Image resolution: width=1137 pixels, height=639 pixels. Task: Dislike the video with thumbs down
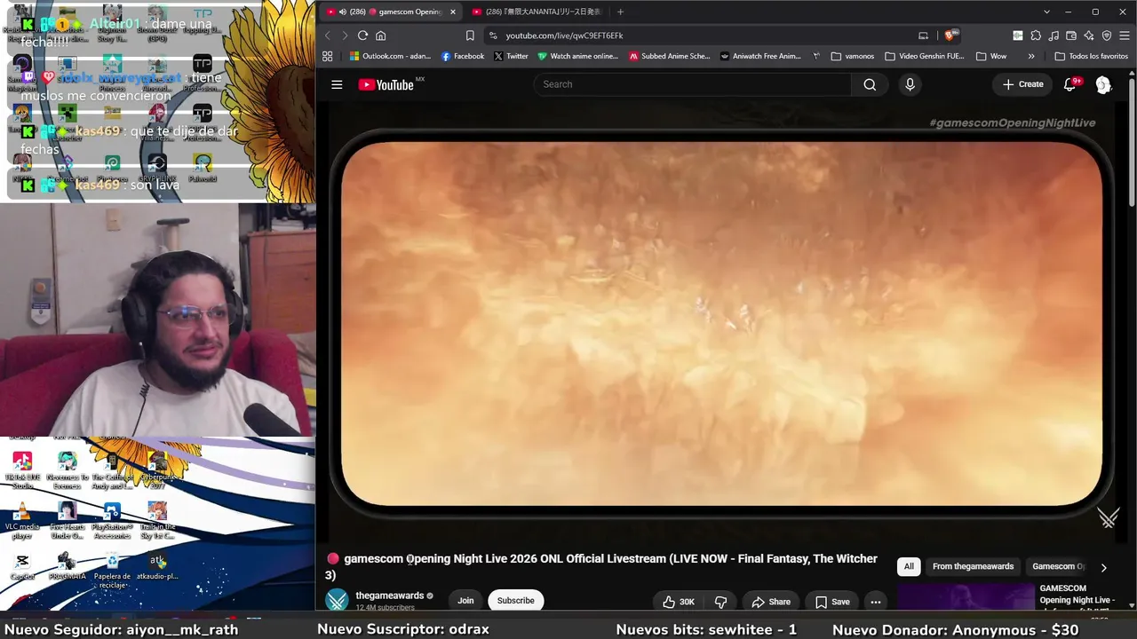pos(720,602)
